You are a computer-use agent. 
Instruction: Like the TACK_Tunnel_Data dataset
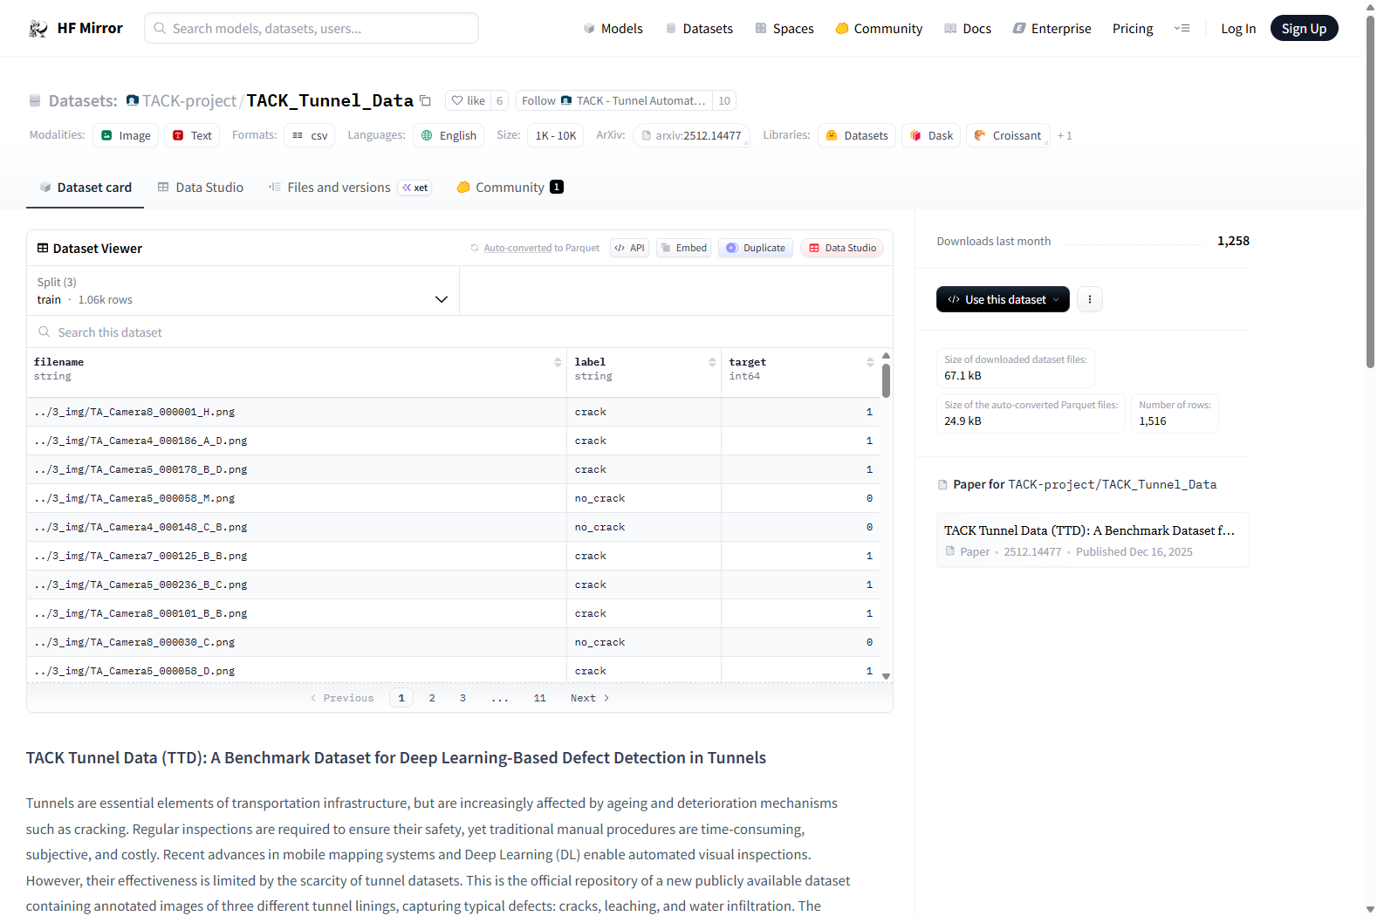click(468, 100)
